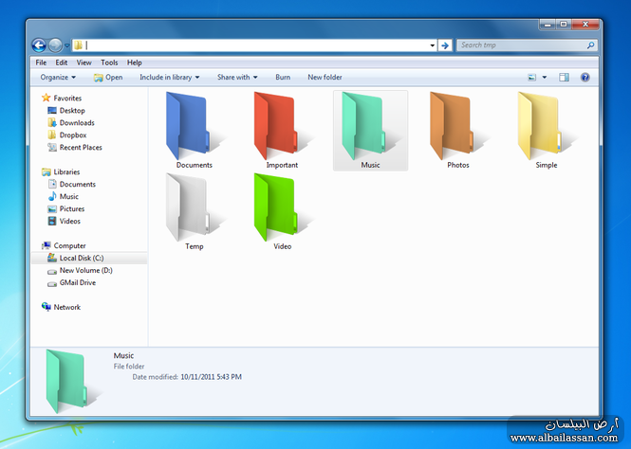Expand Share with dropdown

pyautogui.click(x=237, y=77)
